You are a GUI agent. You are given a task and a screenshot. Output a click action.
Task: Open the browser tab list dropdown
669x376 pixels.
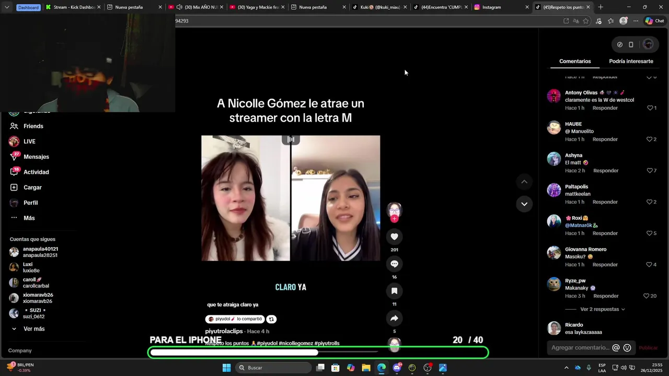7,7
